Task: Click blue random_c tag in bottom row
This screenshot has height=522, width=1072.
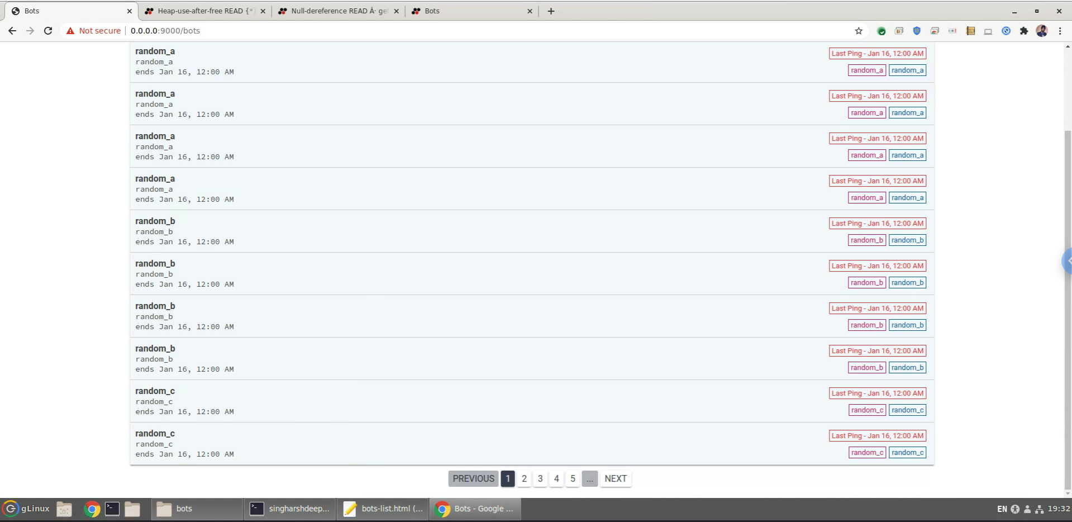Action: click(x=907, y=453)
